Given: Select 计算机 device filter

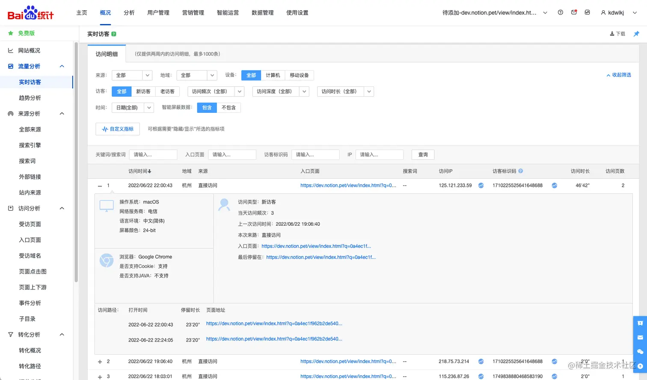Looking at the screenshot, I should [273, 75].
